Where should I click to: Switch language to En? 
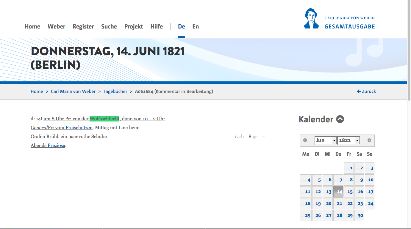click(x=196, y=26)
